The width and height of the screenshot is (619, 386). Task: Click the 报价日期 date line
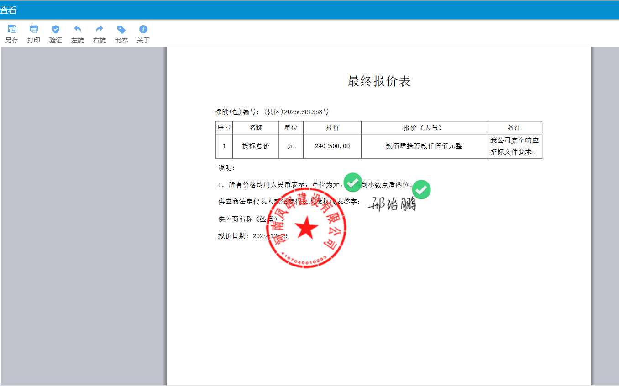tap(252, 236)
